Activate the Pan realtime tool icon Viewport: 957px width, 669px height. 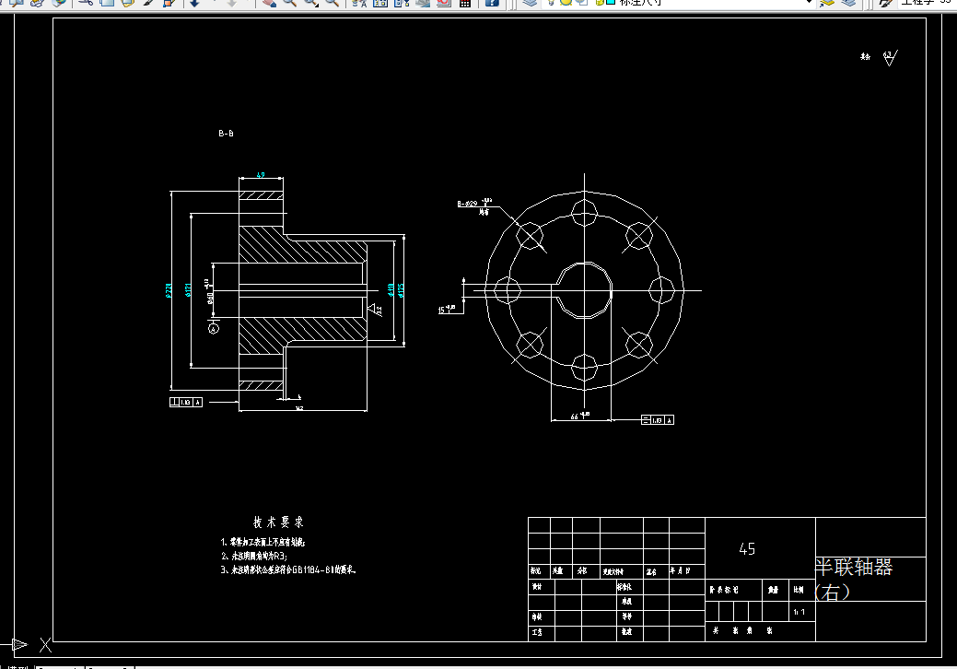pos(269,3)
